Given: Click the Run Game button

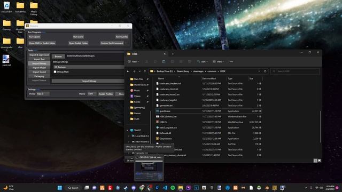Looking at the screenshot, I should pyautogui.click(x=79, y=37).
